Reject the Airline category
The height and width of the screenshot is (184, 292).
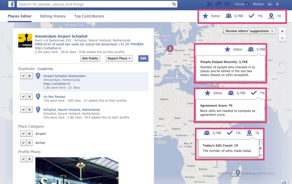coord(29,143)
